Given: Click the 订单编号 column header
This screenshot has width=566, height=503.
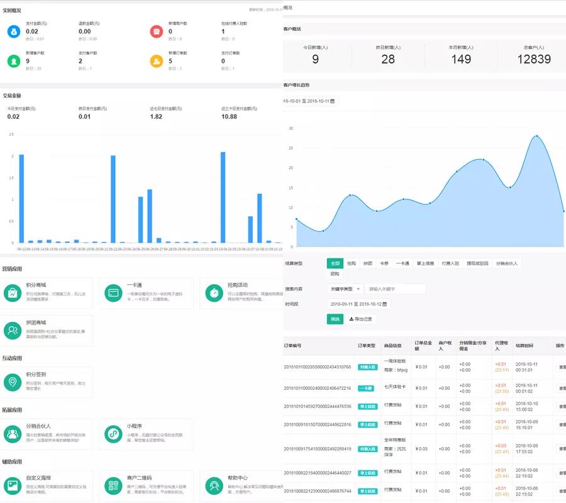Looking at the screenshot, I should click(x=292, y=346).
